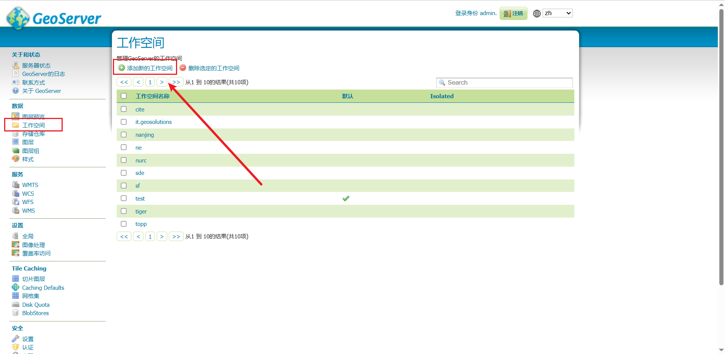Click the WMS service icon
This screenshot has width=725, height=354.
15,210
